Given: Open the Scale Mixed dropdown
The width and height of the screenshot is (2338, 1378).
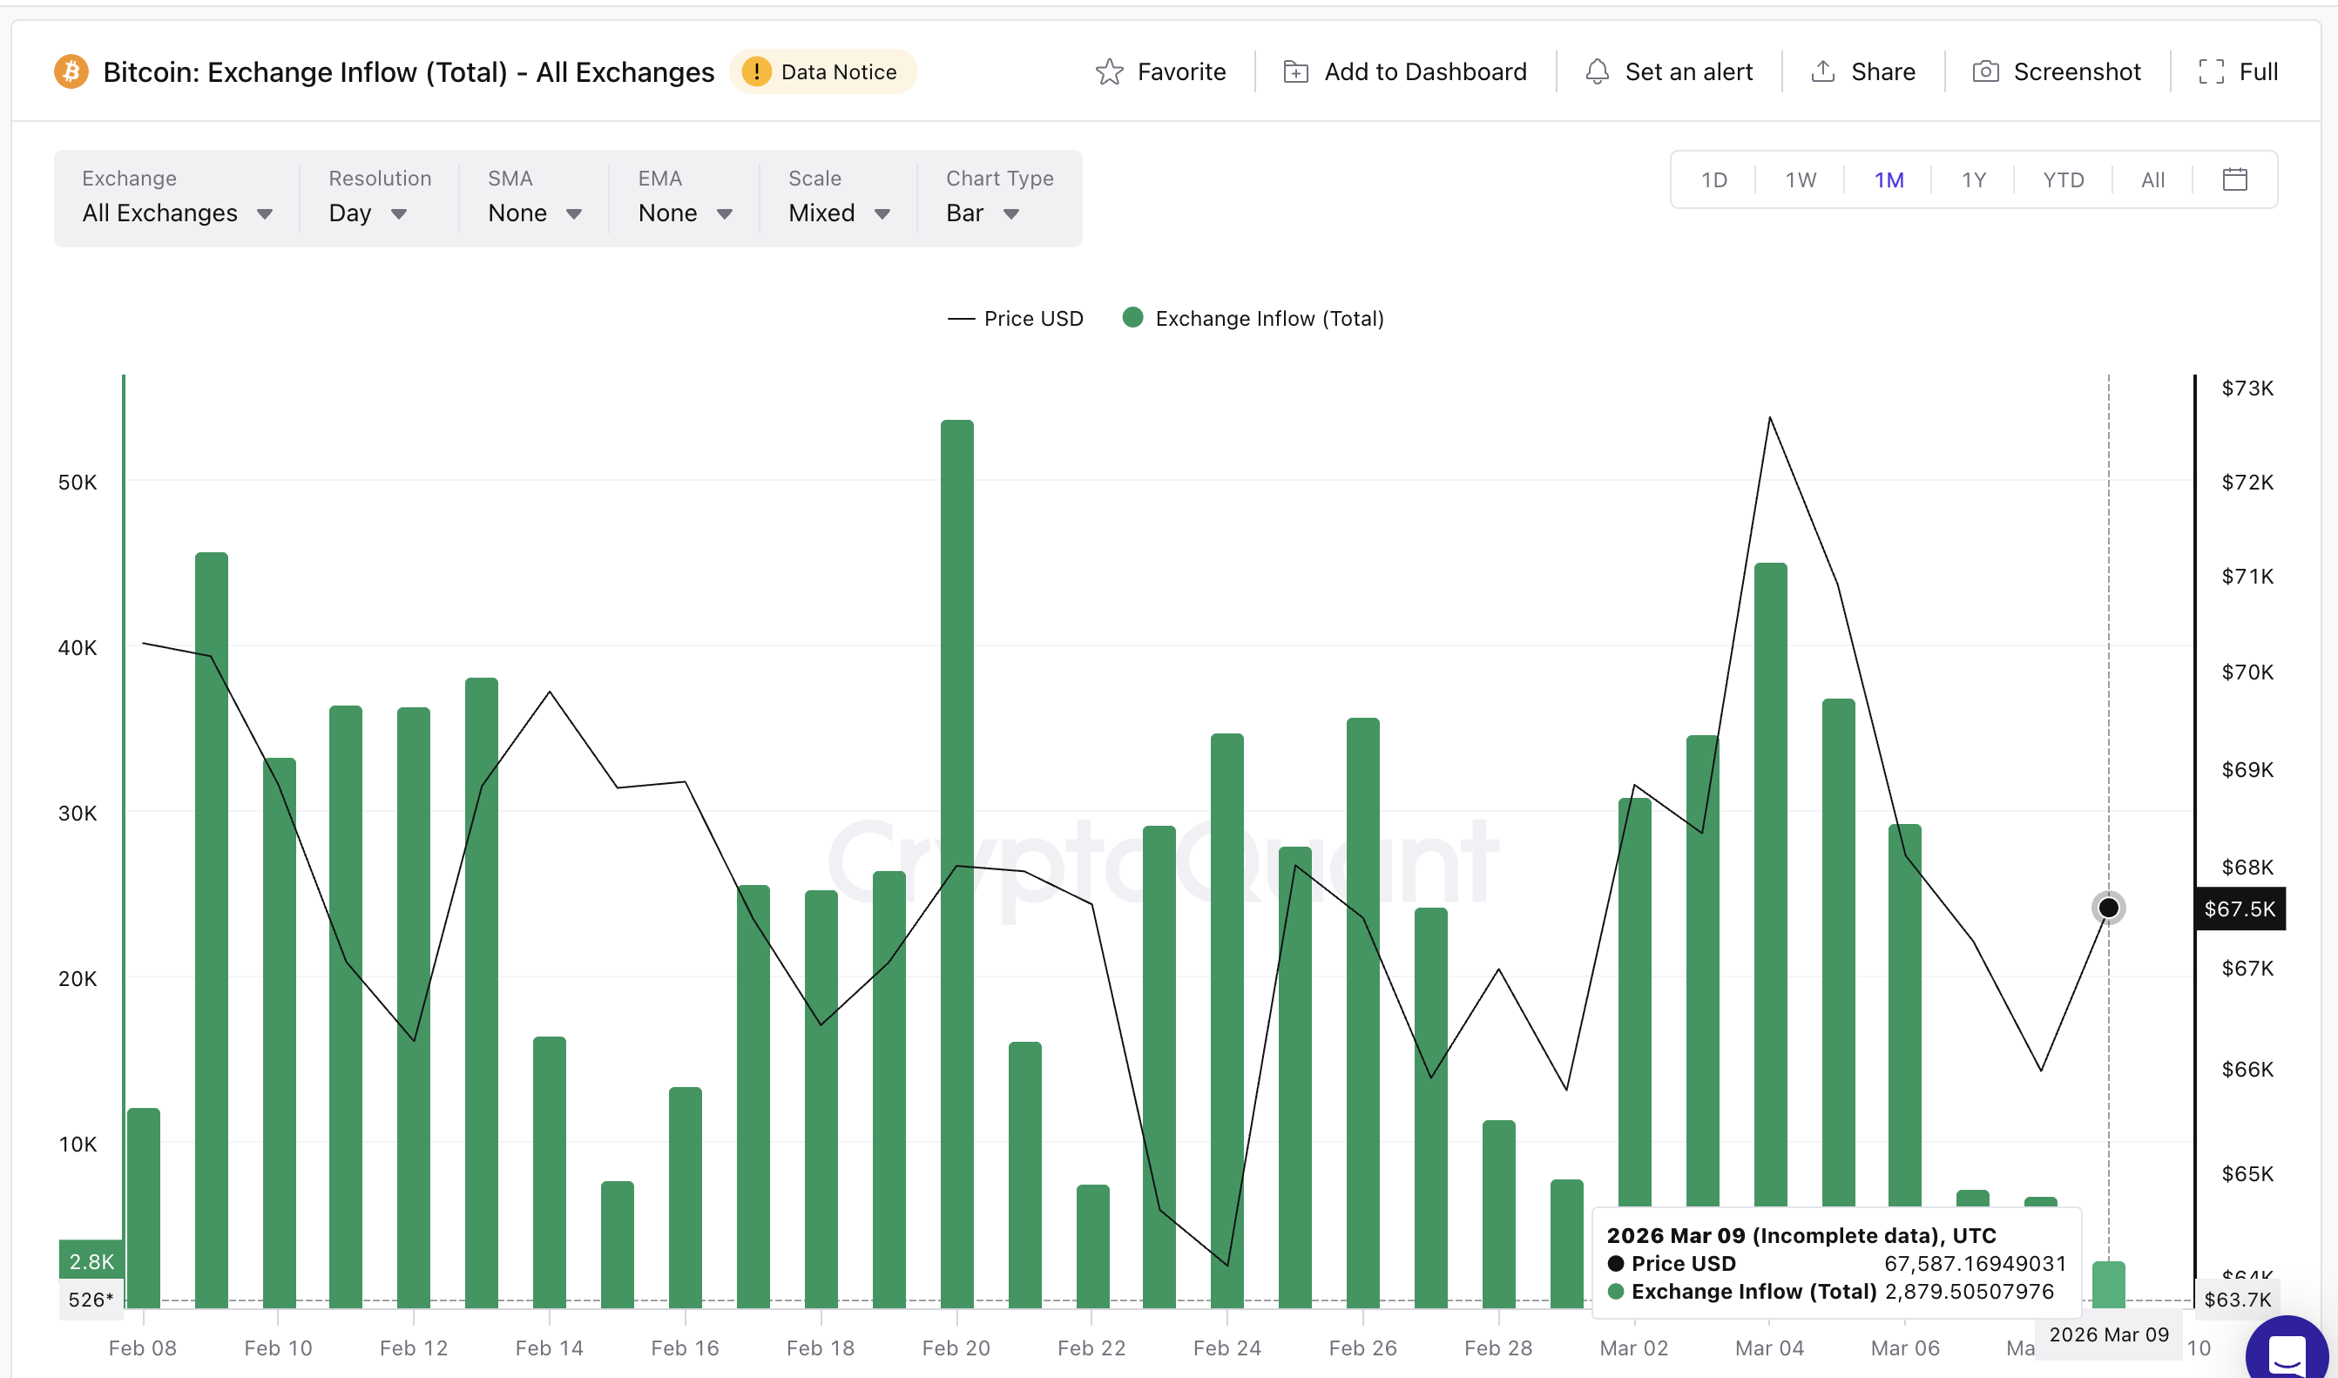Looking at the screenshot, I should tap(839, 213).
